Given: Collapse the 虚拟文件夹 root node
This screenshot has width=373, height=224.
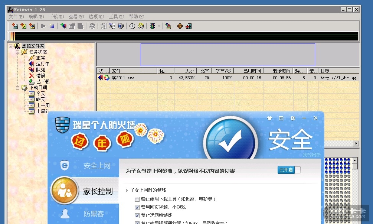Looking at the screenshot, I should pos(10,46).
